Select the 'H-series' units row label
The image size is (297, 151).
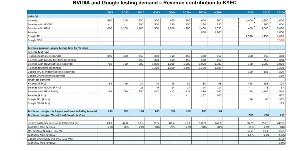pyautogui.click(x=32, y=20)
